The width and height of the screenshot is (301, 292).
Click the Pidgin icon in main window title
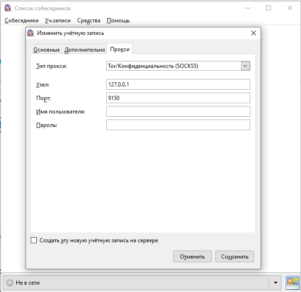(7, 8)
